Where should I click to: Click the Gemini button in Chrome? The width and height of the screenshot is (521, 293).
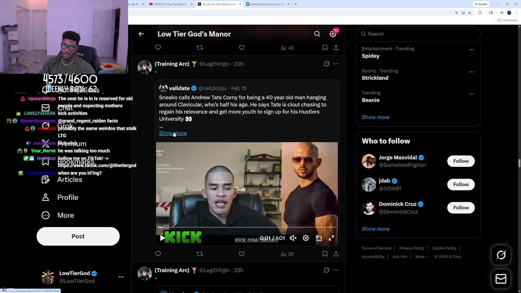[x=481, y=4]
